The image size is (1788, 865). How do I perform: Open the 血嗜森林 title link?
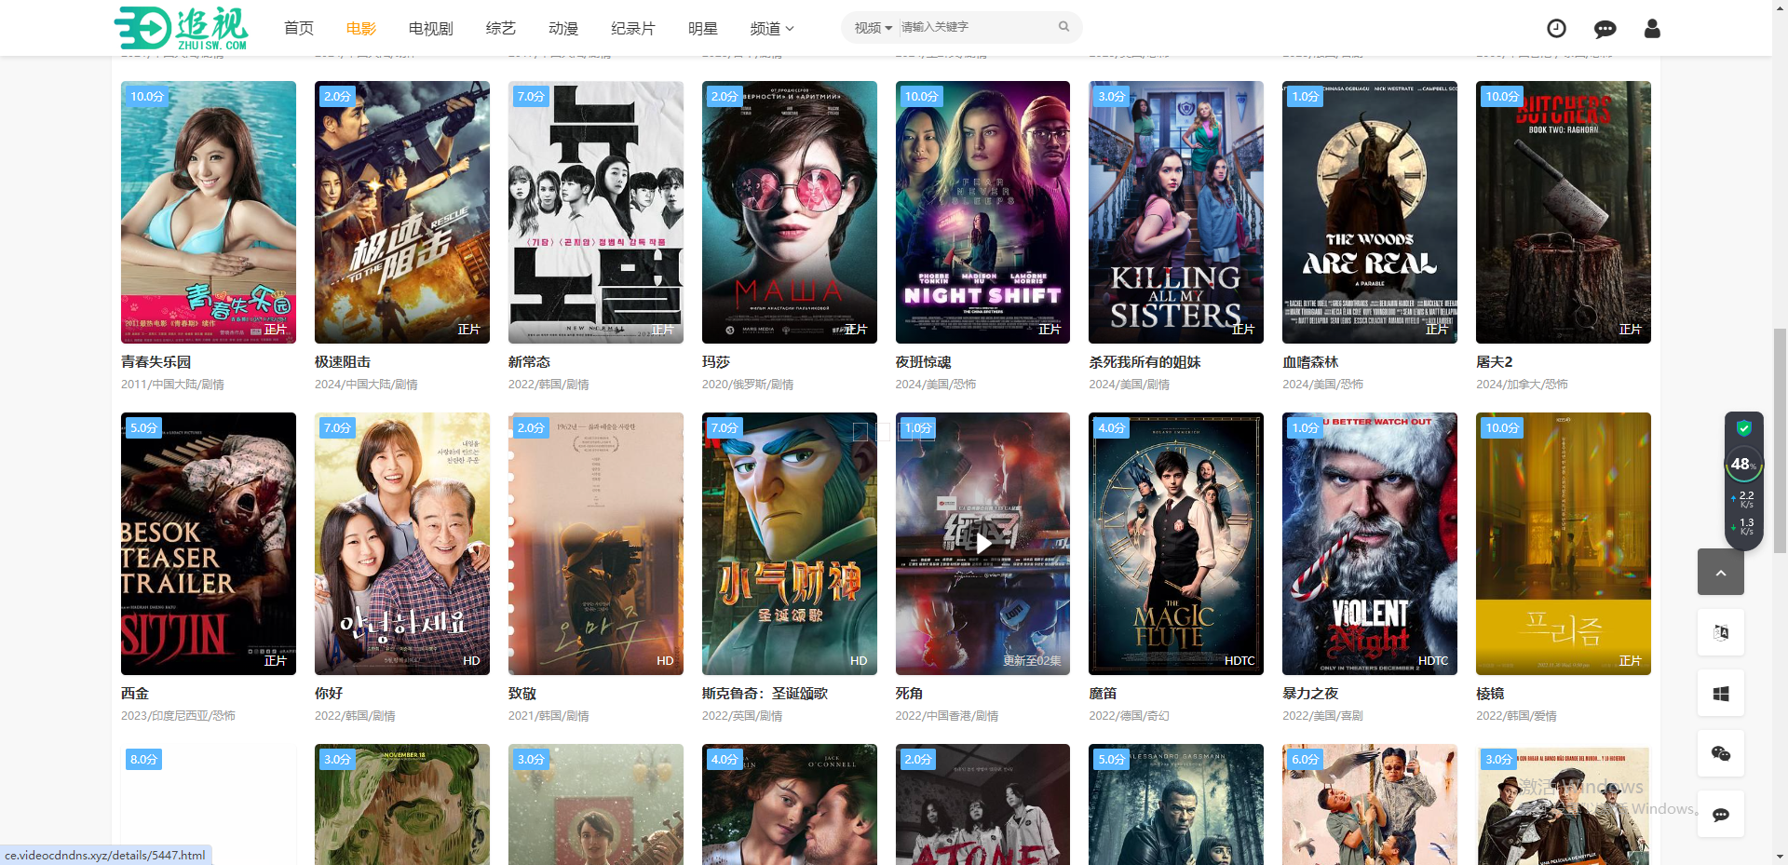(1310, 362)
